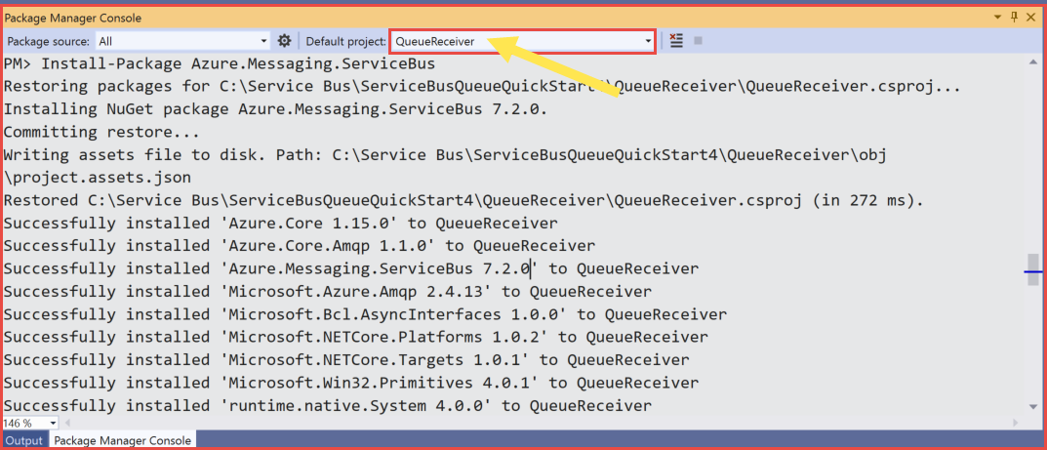Click the 'Restored ... (in 272 ms)' line
The image size is (1047, 450).
(463, 200)
